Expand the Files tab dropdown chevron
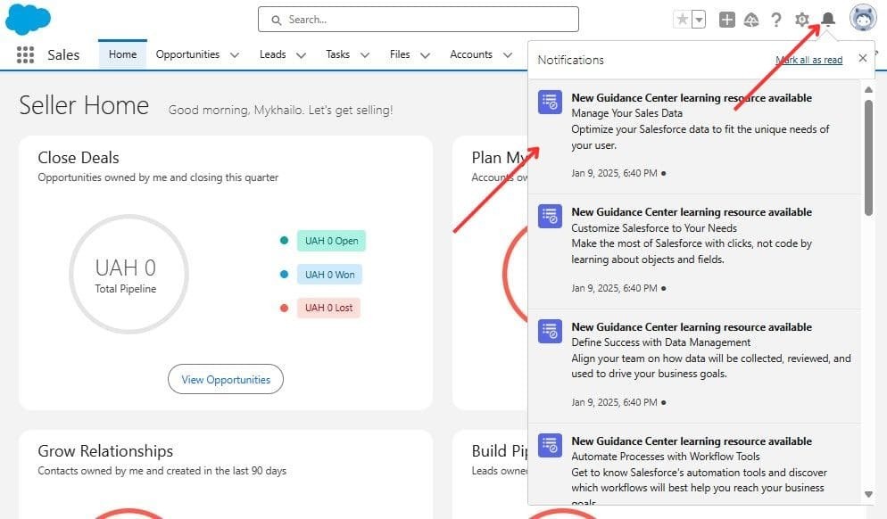This screenshot has height=519, width=887. tap(426, 54)
